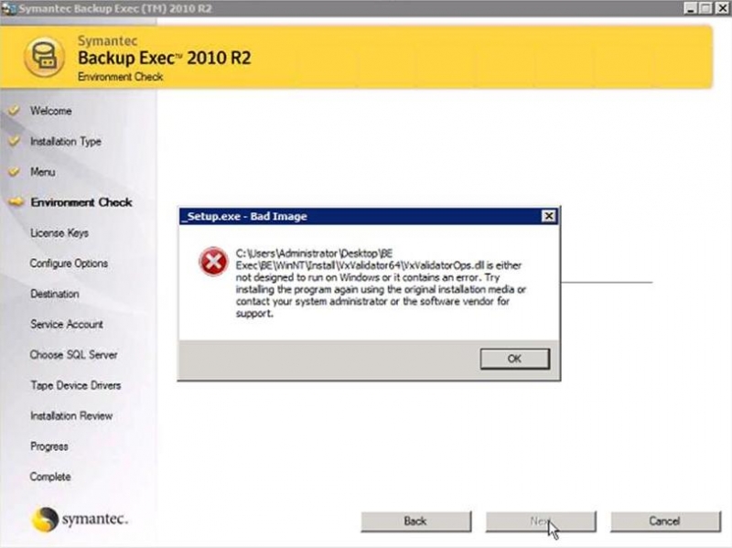Select License Keys step in sidebar
This screenshot has width=732, height=548.
pyautogui.click(x=59, y=233)
